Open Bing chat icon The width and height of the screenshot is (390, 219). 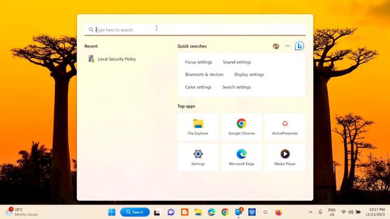[299, 46]
